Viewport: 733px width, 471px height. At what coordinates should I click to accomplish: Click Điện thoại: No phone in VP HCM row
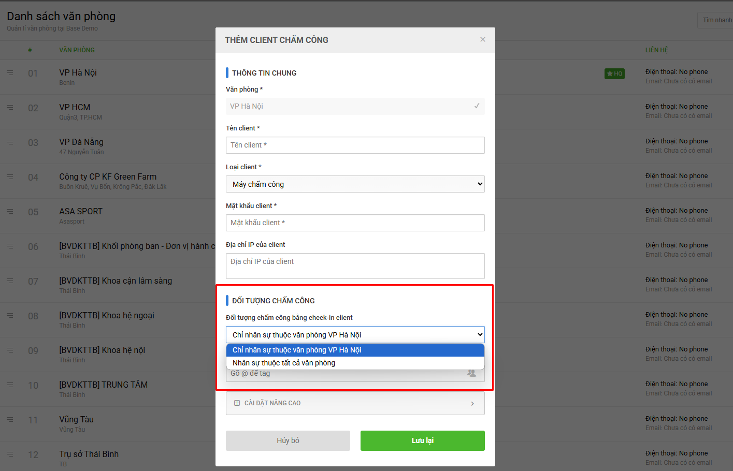click(x=677, y=107)
